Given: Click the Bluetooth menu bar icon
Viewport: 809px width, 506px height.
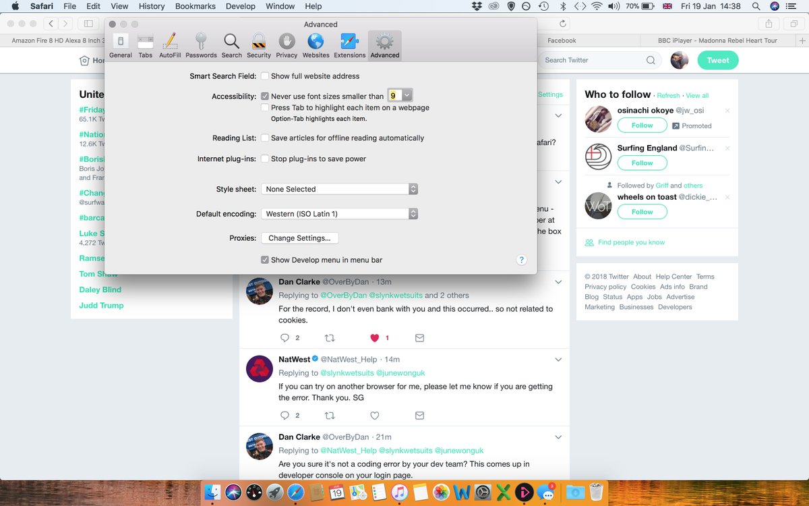Looking at the screenshot, I should [563, 6].
